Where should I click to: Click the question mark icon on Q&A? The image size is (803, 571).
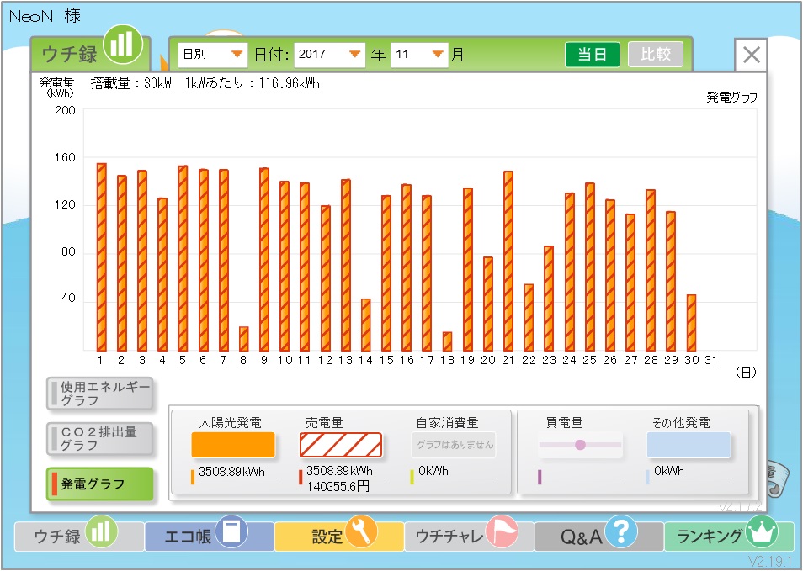[x=621, y=531]
